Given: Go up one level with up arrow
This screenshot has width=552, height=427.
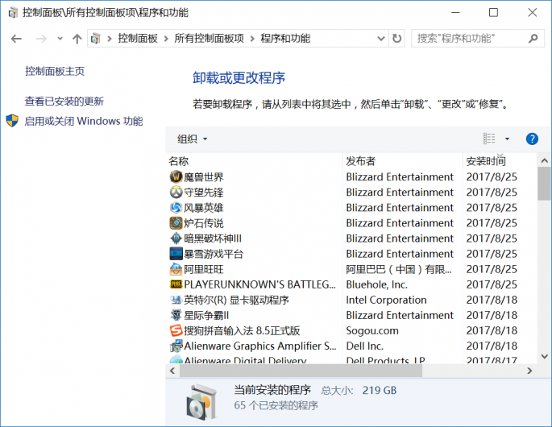Looking at the screenshot, I should pyautogui.click(x=77, y=39).
